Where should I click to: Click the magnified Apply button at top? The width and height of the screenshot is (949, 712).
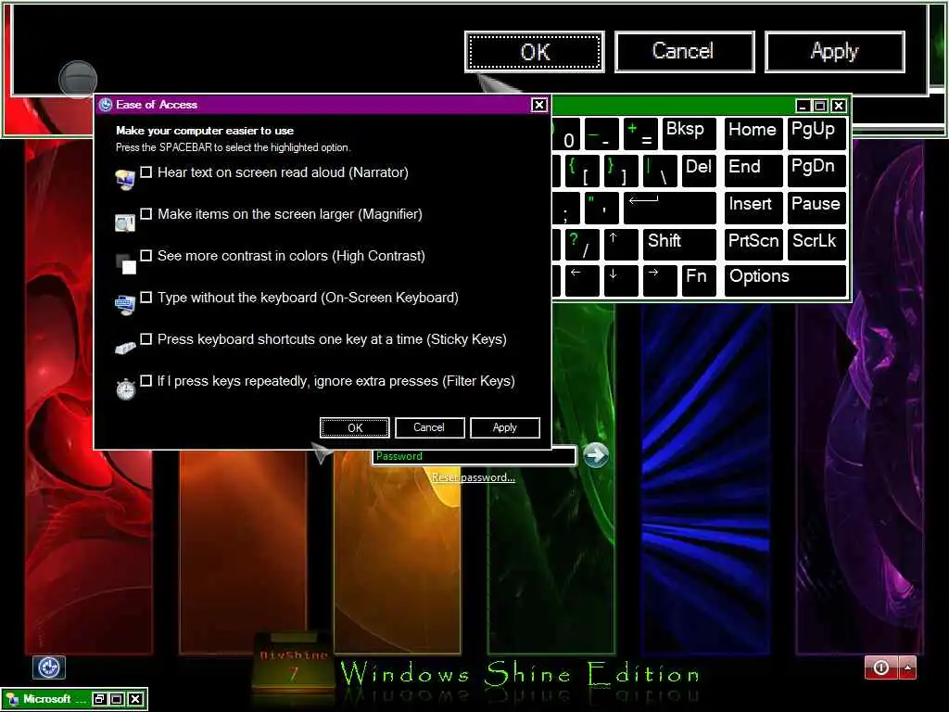coord(835,52)
